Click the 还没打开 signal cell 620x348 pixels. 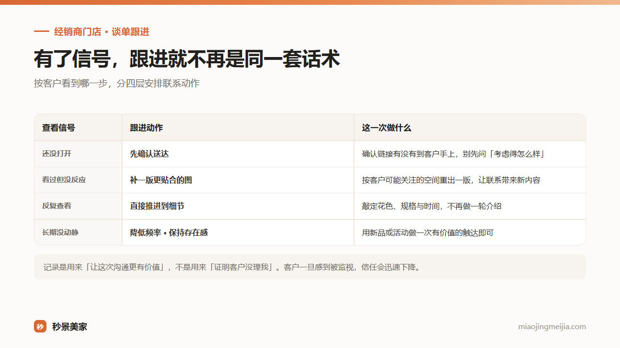(78, 154)
